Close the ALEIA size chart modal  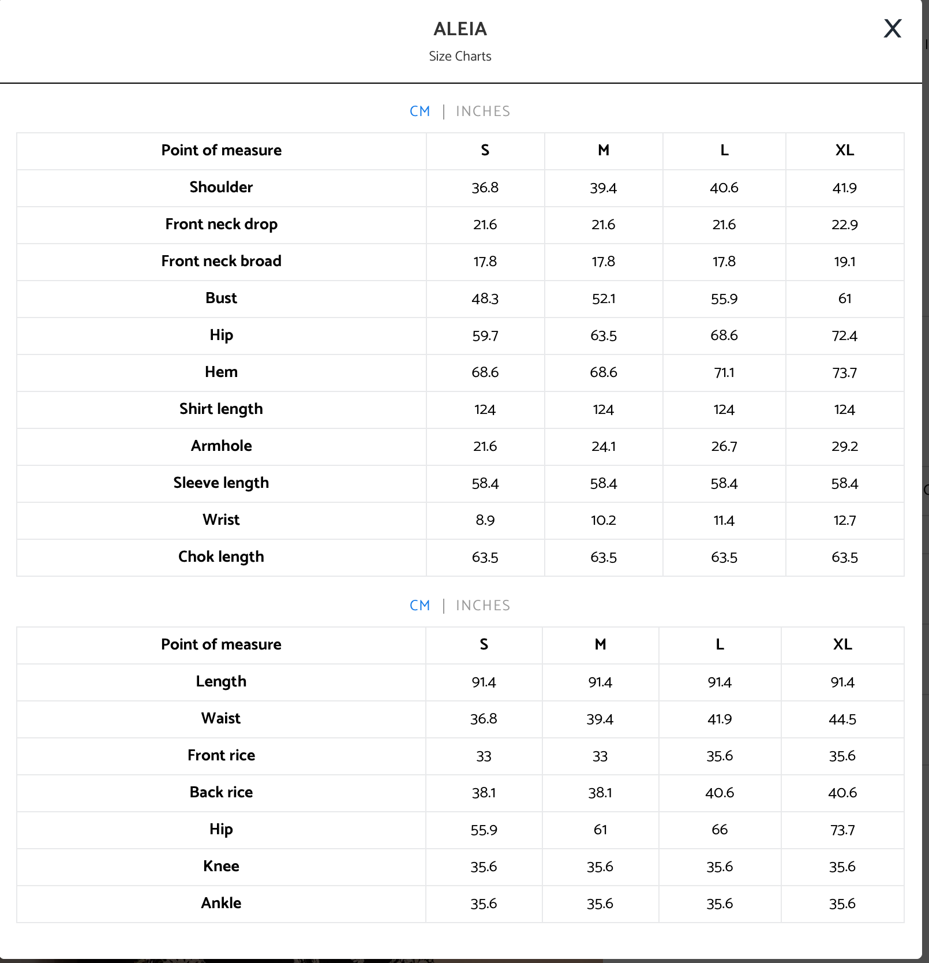coord(892,28)
